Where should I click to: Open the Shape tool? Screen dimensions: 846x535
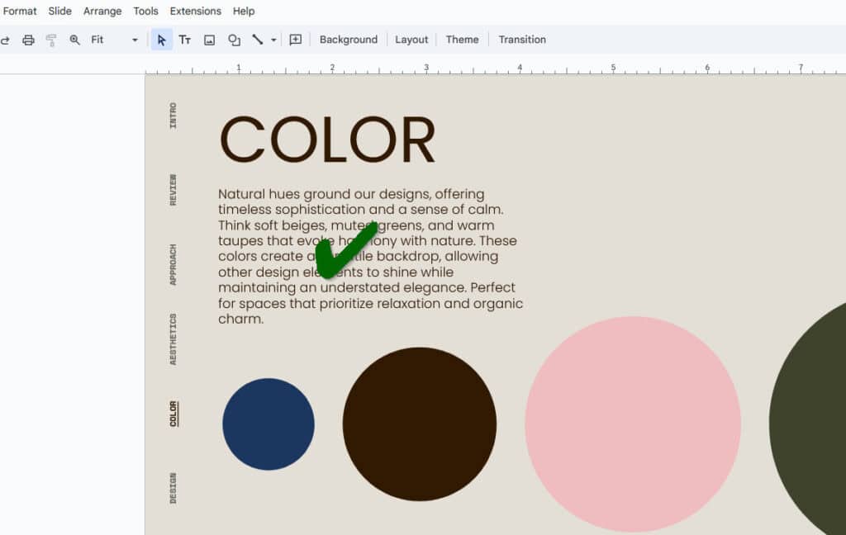click(x=234, y=40)
